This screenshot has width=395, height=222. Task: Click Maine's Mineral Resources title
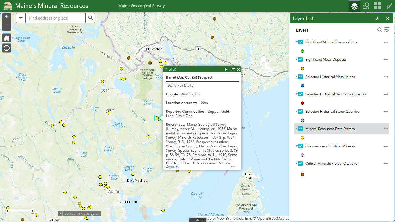[52, 6]
